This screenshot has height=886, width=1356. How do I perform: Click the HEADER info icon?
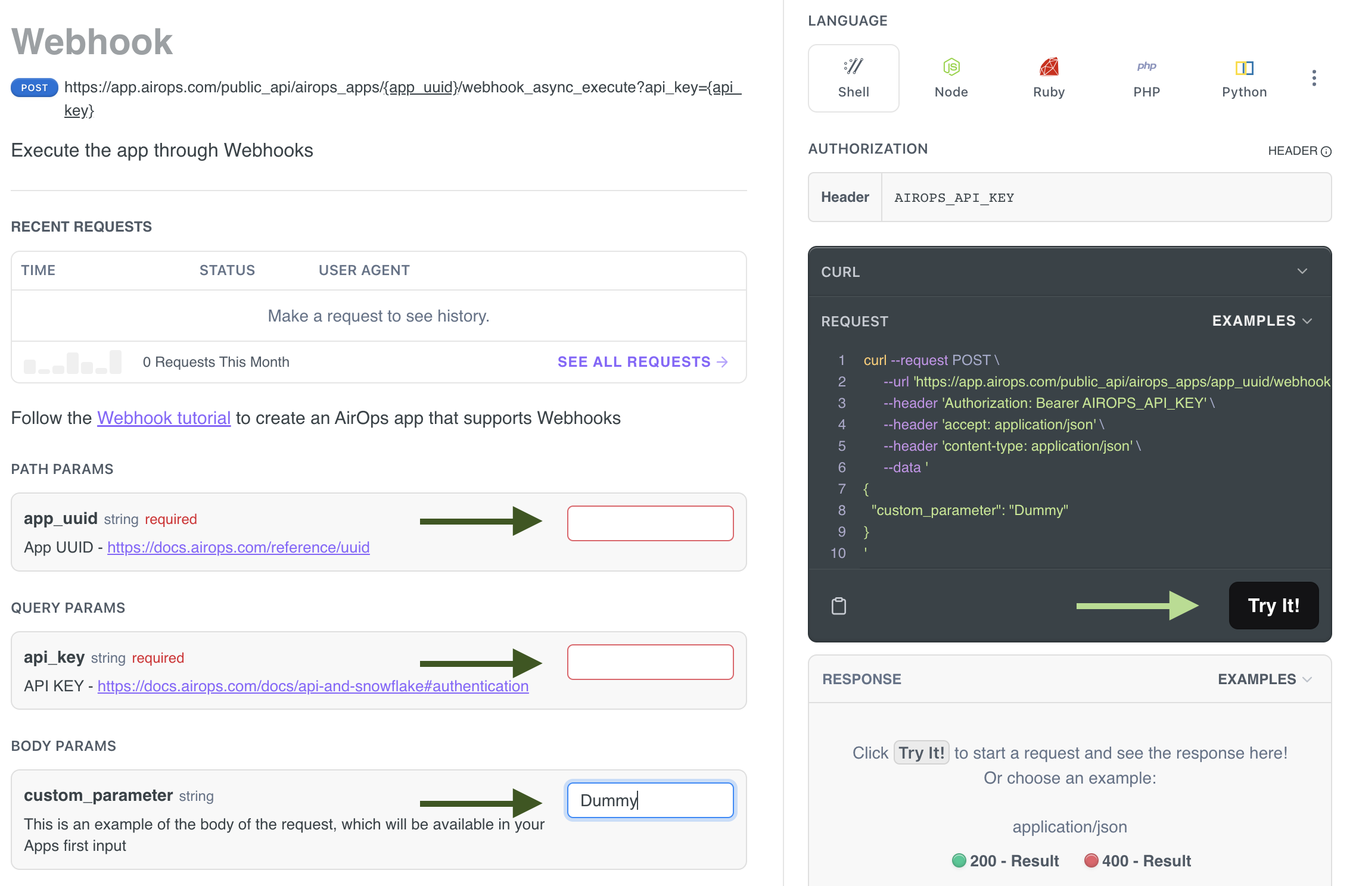[x=1326, y=151]
